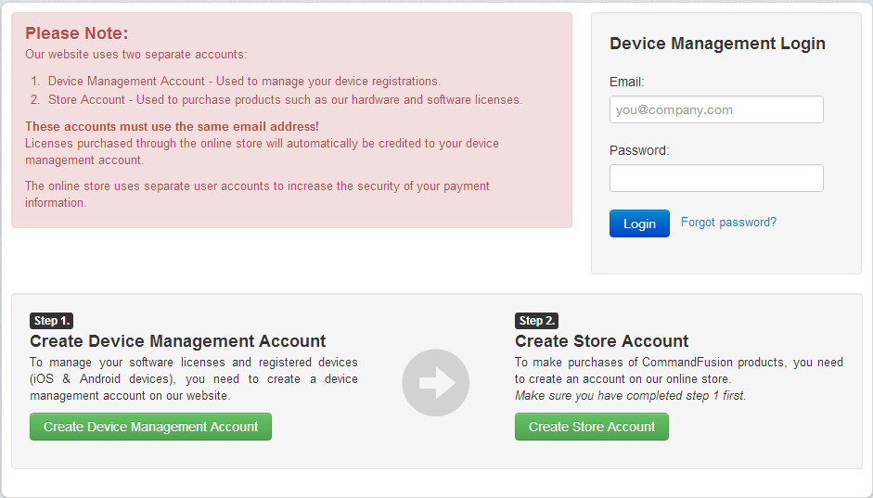Click the Email: label above the field

click(626, 82)
